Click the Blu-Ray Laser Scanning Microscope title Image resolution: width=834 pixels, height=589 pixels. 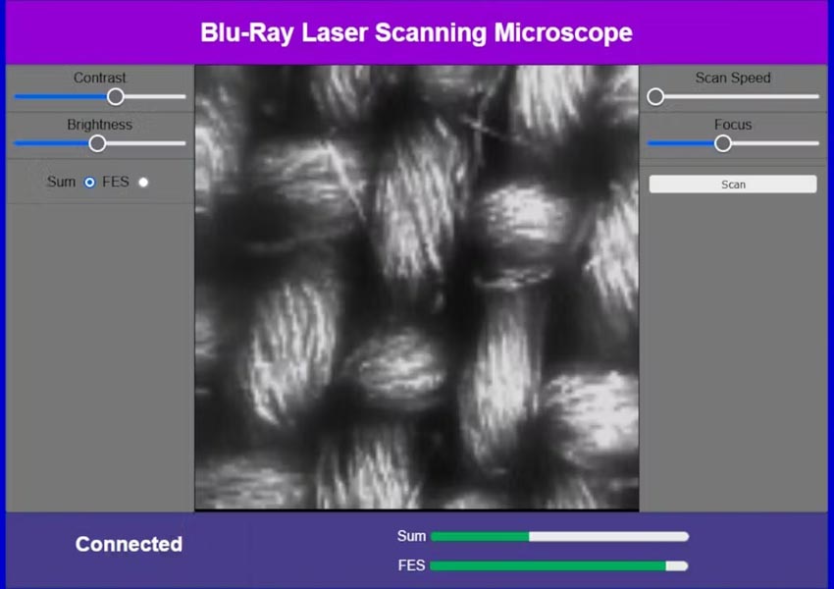coord(416,32)
